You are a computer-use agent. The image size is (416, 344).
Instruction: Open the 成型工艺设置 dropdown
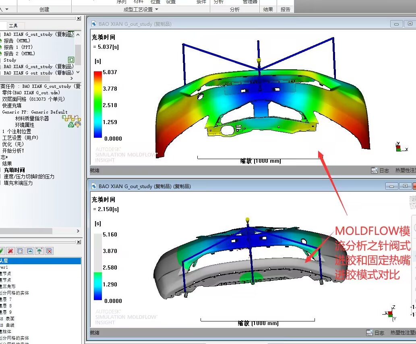click(x=141, y=9)
